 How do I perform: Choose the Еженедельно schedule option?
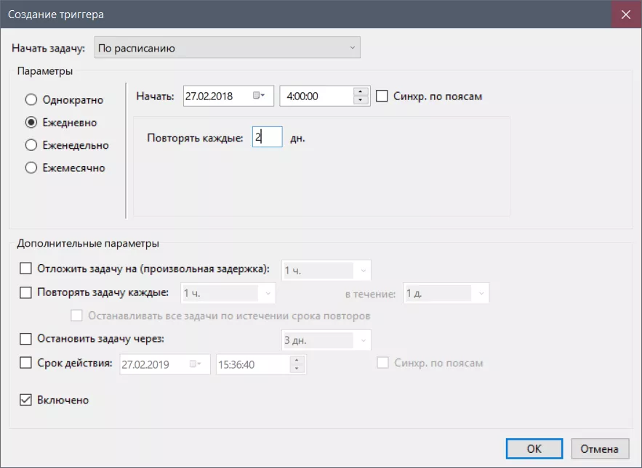[x=31, y=145]
